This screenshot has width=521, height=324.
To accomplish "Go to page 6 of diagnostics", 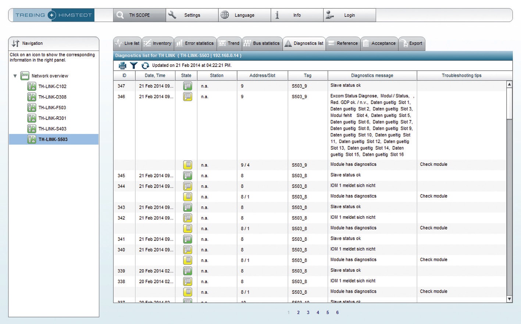I will 337,313.
